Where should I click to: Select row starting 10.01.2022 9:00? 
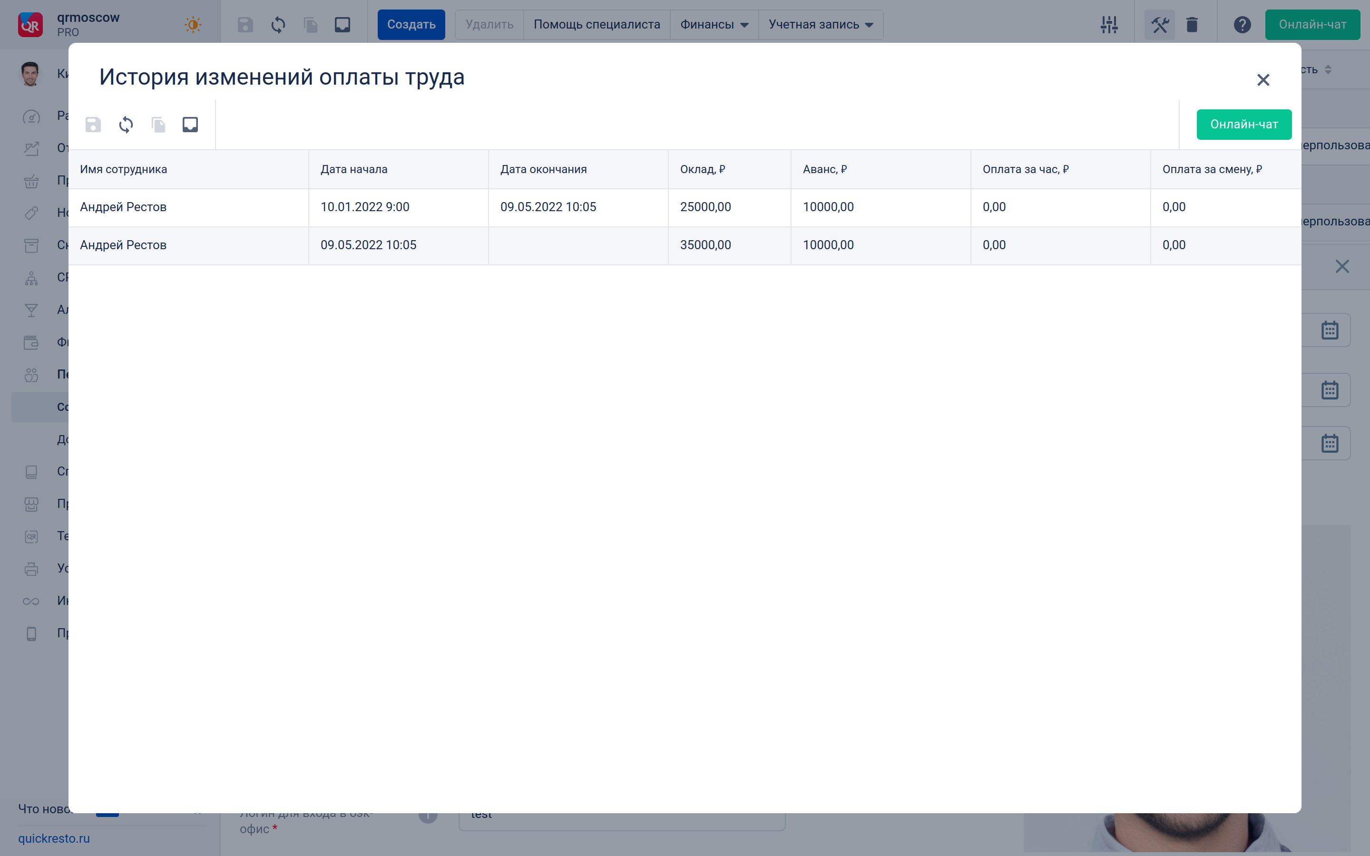pyautogui.click(x=685, y=207)
